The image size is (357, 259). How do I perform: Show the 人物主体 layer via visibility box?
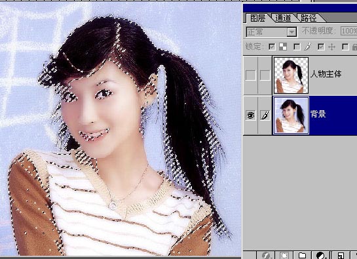(251, 75)
